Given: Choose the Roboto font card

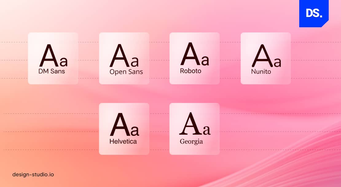Looking at the screenshot, I should pyautogui.click(x=195, y=58).
